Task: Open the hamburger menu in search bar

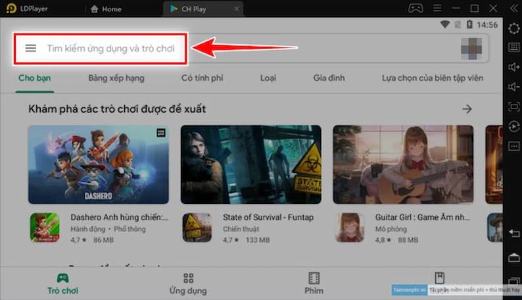Action: (30, 48)
